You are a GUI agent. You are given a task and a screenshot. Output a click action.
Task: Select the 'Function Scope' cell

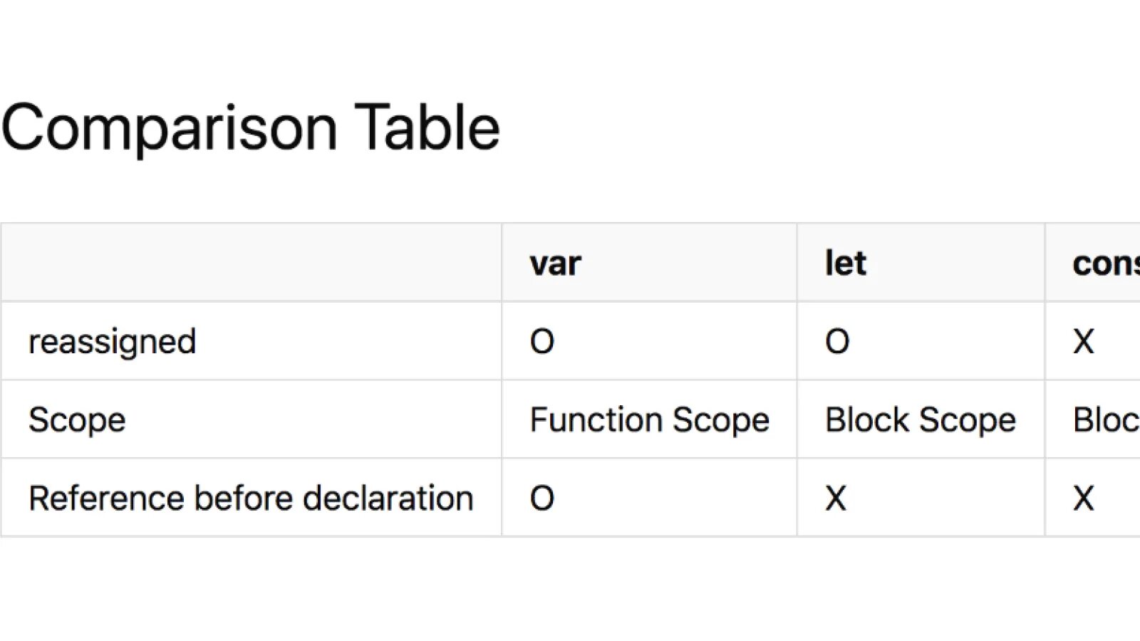coord(649,420)
